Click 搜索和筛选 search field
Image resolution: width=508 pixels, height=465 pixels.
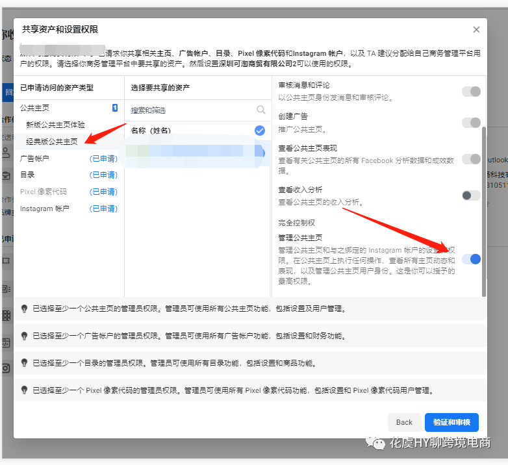click(197, 110)
